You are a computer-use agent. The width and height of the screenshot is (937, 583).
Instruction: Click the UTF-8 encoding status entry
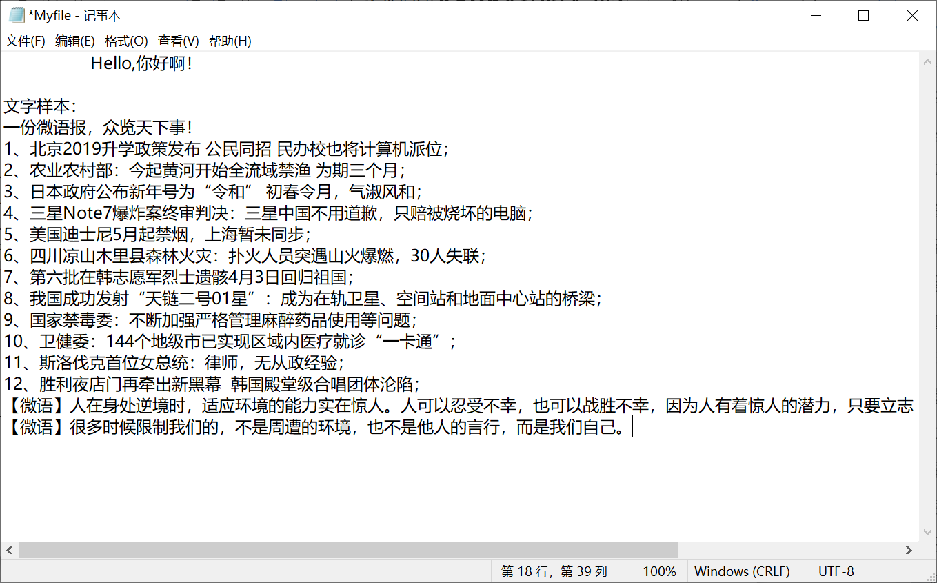tap(836, 571)
